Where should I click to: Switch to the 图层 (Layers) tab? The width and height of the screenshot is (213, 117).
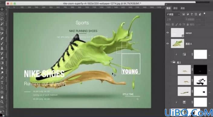[x=169, y=8]
